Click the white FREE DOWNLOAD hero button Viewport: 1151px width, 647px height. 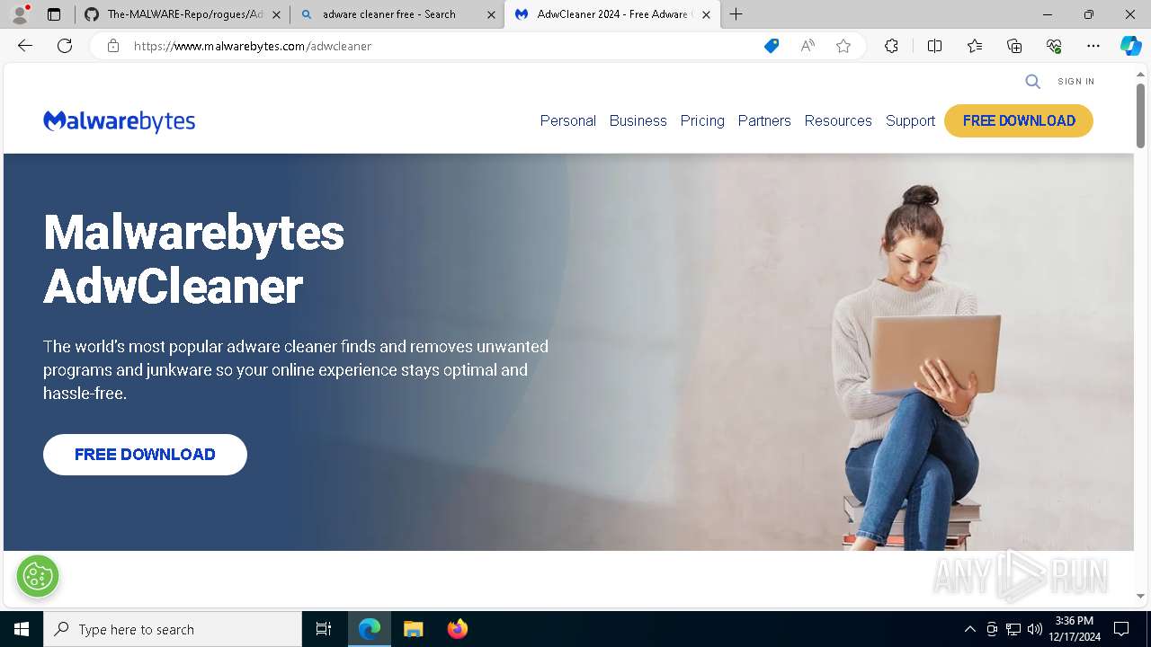pyautogui.click(x=145, y=455)
